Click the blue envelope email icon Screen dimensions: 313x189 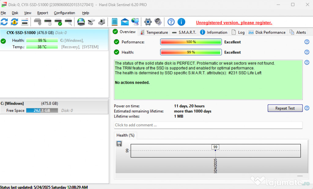pos(125,22)
